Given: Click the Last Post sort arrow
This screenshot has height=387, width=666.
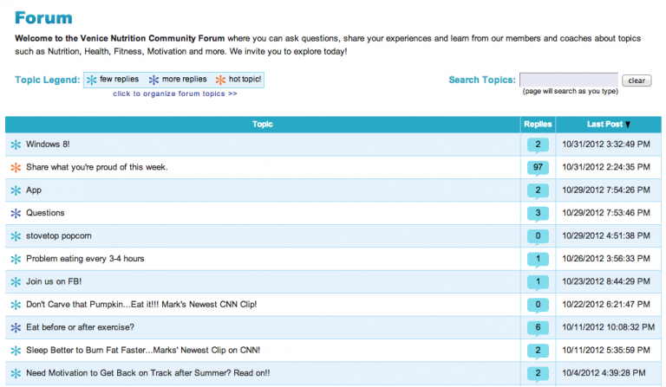Looking at the screenshot, I should pyautogui.click(x=628, y=125).
